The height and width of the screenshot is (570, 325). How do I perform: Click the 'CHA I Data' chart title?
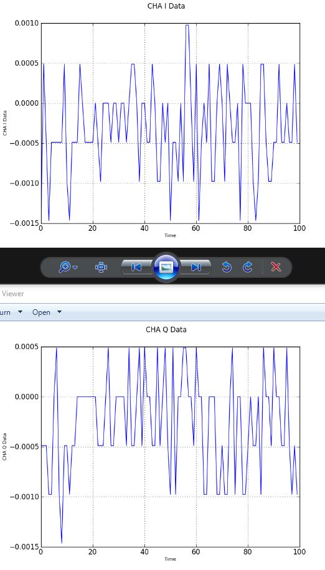pos(166,6)
